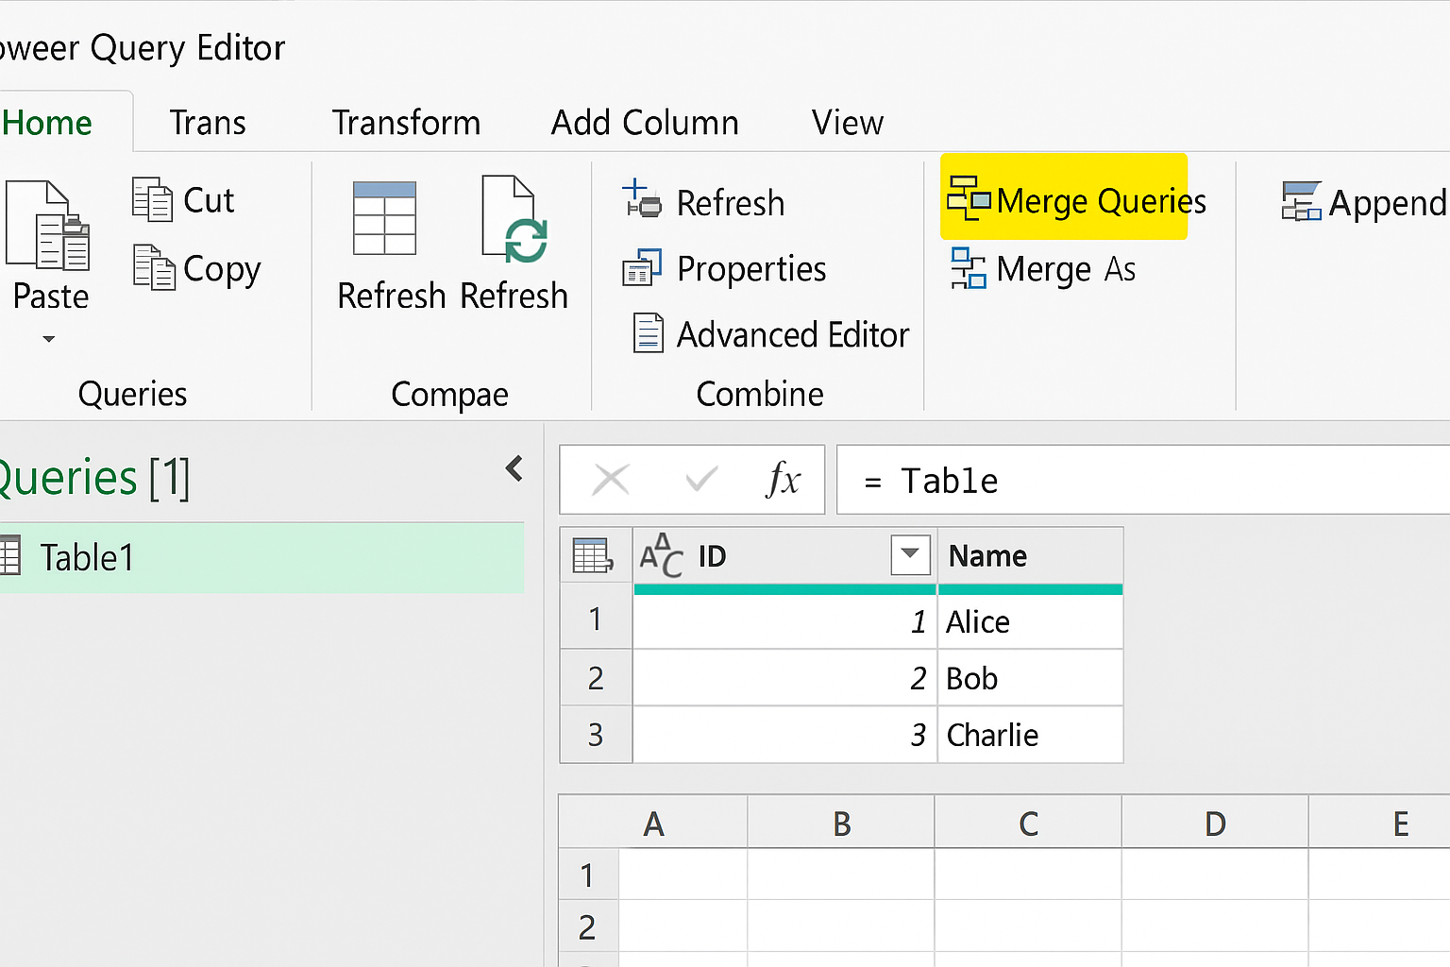Switch to the Trans tab
This screenshot has width=1450, height=967.
click(x=208, y=123)
